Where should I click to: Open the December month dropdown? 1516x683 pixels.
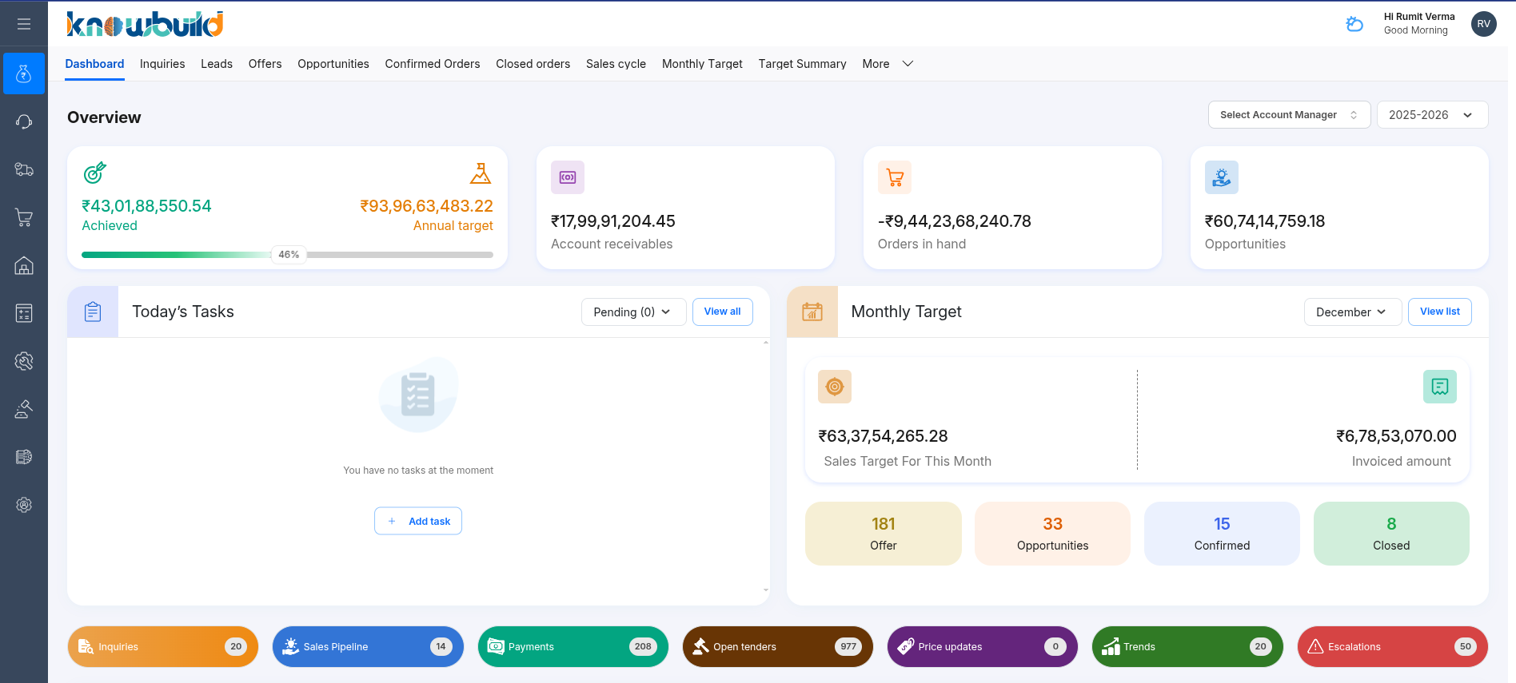(1351, 312)
